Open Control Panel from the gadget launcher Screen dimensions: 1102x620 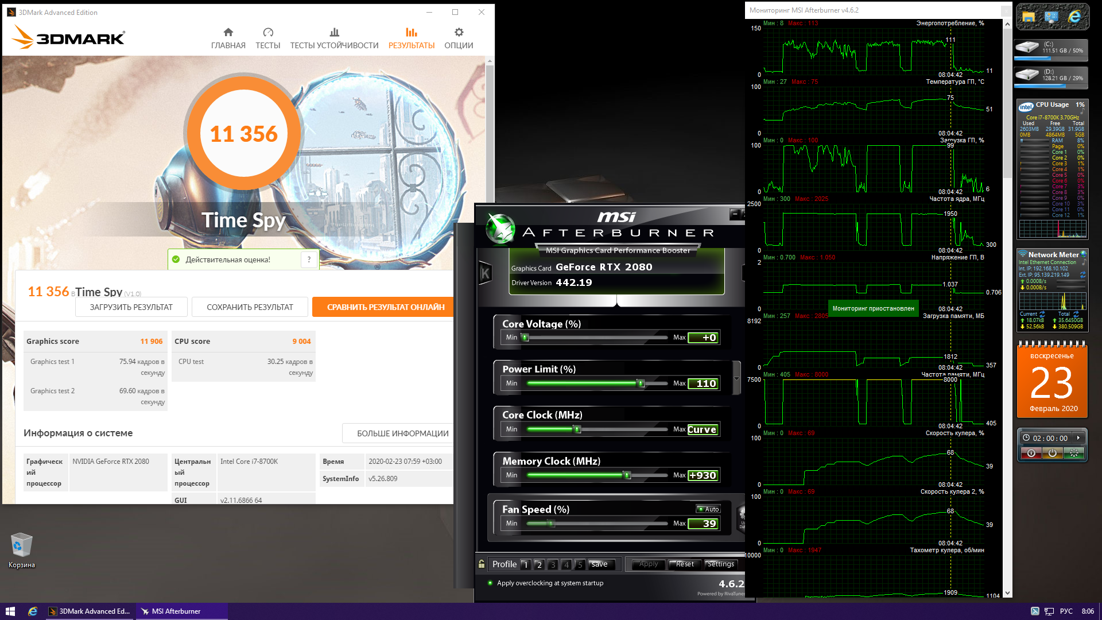click(x=1051, y=17)
